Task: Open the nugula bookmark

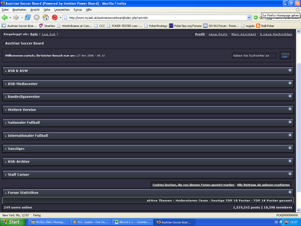Action: 248,26
